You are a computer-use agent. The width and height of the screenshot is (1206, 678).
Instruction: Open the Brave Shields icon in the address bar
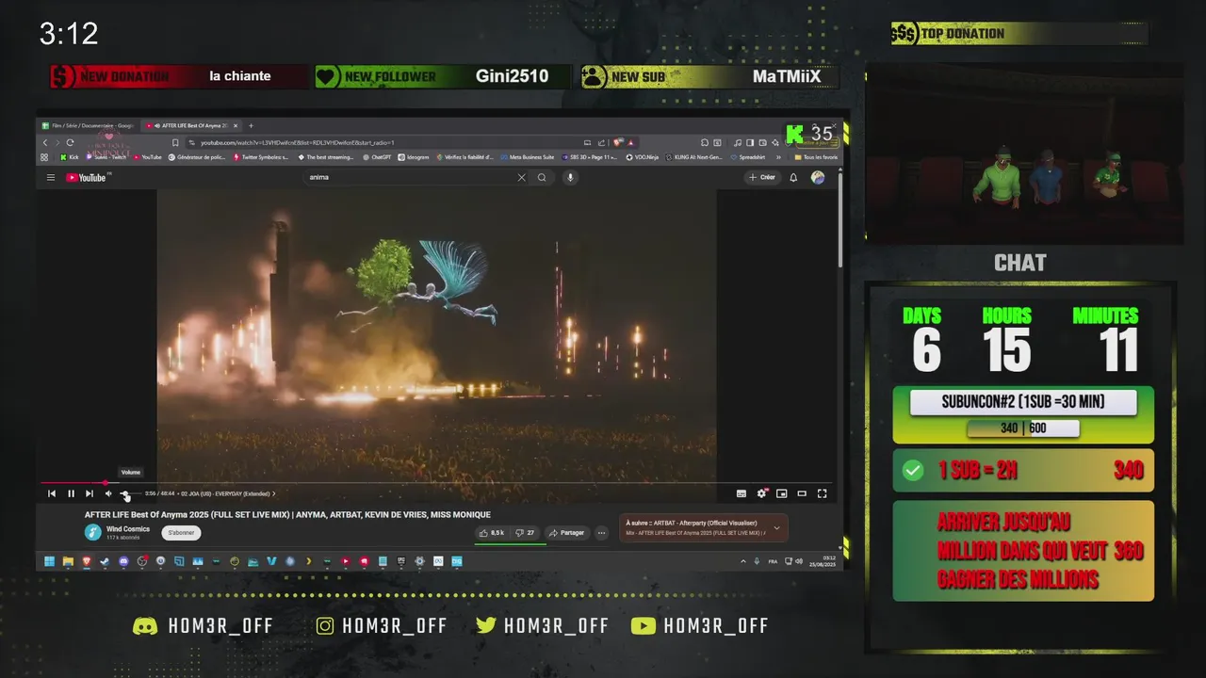pyautogui.click(x=618, y=142)
